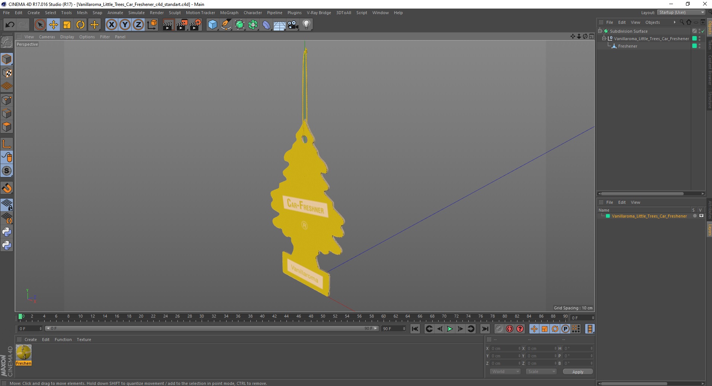The width and height of the screenshot is (712, 386).
Task: Toggle Z axis lock
Action: click(x=138, y=25)
